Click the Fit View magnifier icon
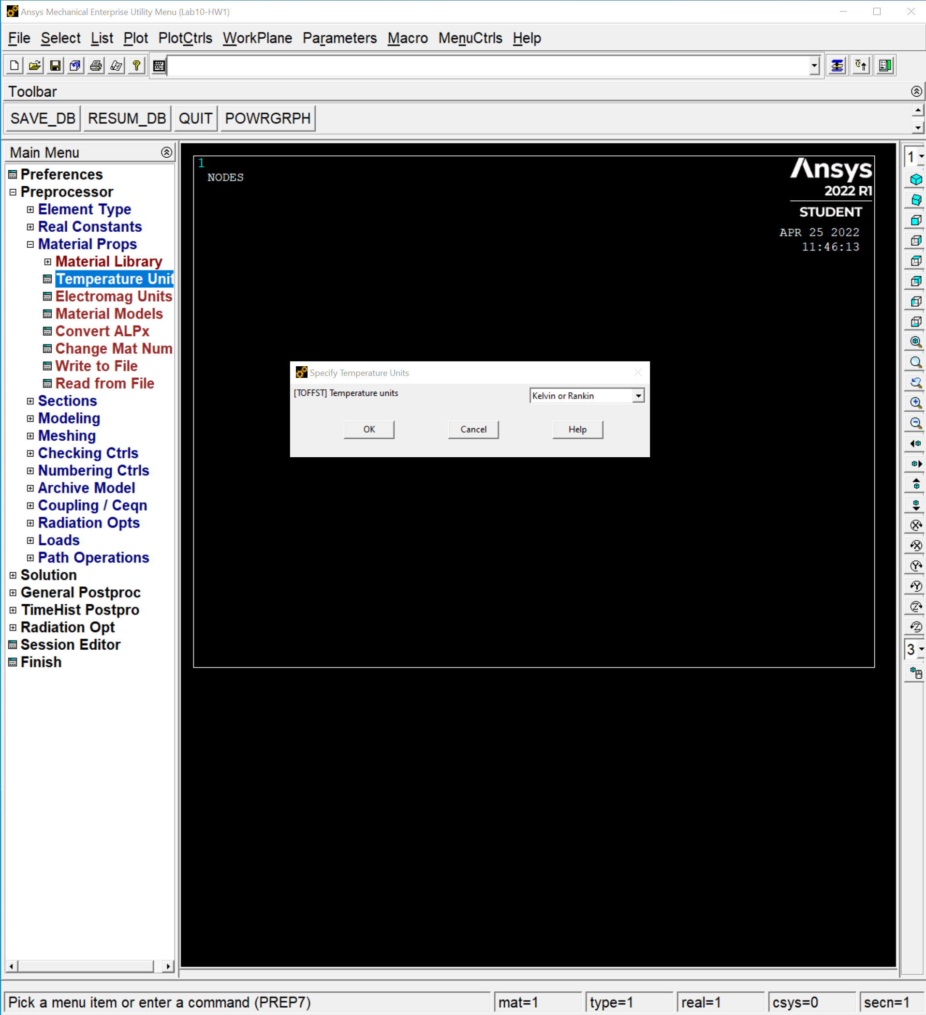The height and width of the screenshot is (1015, 926). point(916,342)
